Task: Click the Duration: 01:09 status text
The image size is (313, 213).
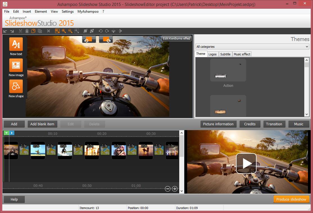Action: (x=187, y=208)
